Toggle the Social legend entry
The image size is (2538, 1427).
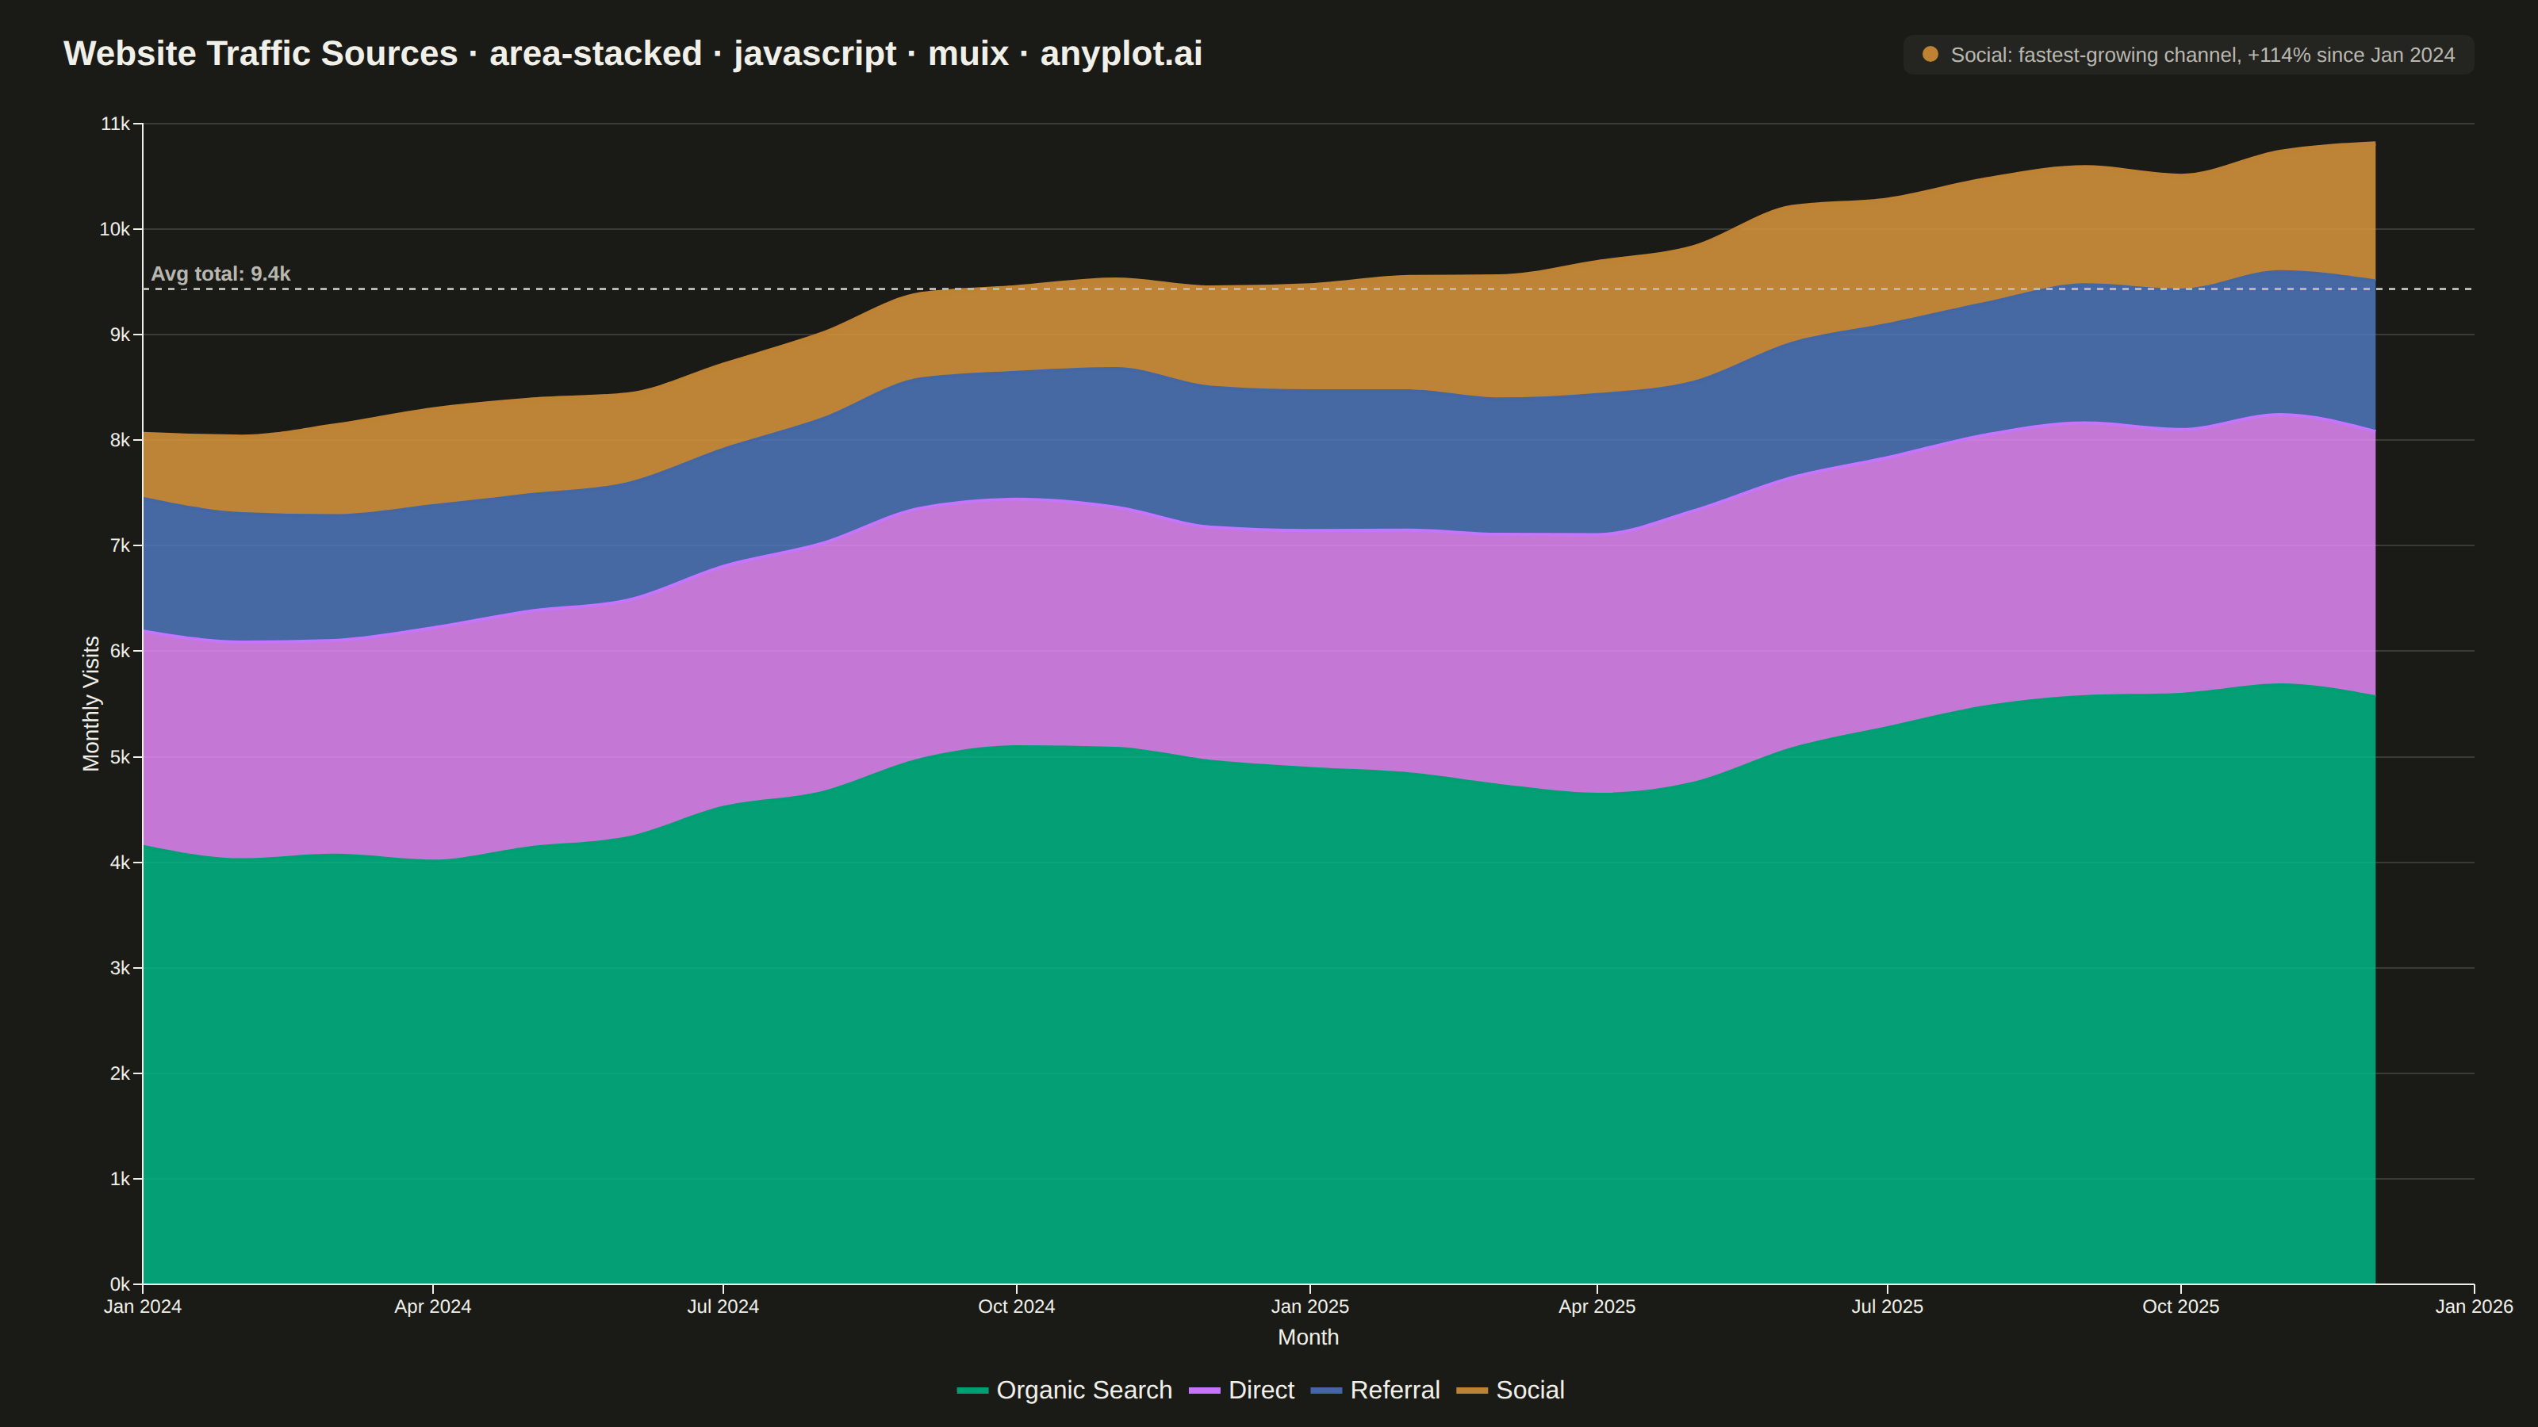(x=1510, y=1390)
